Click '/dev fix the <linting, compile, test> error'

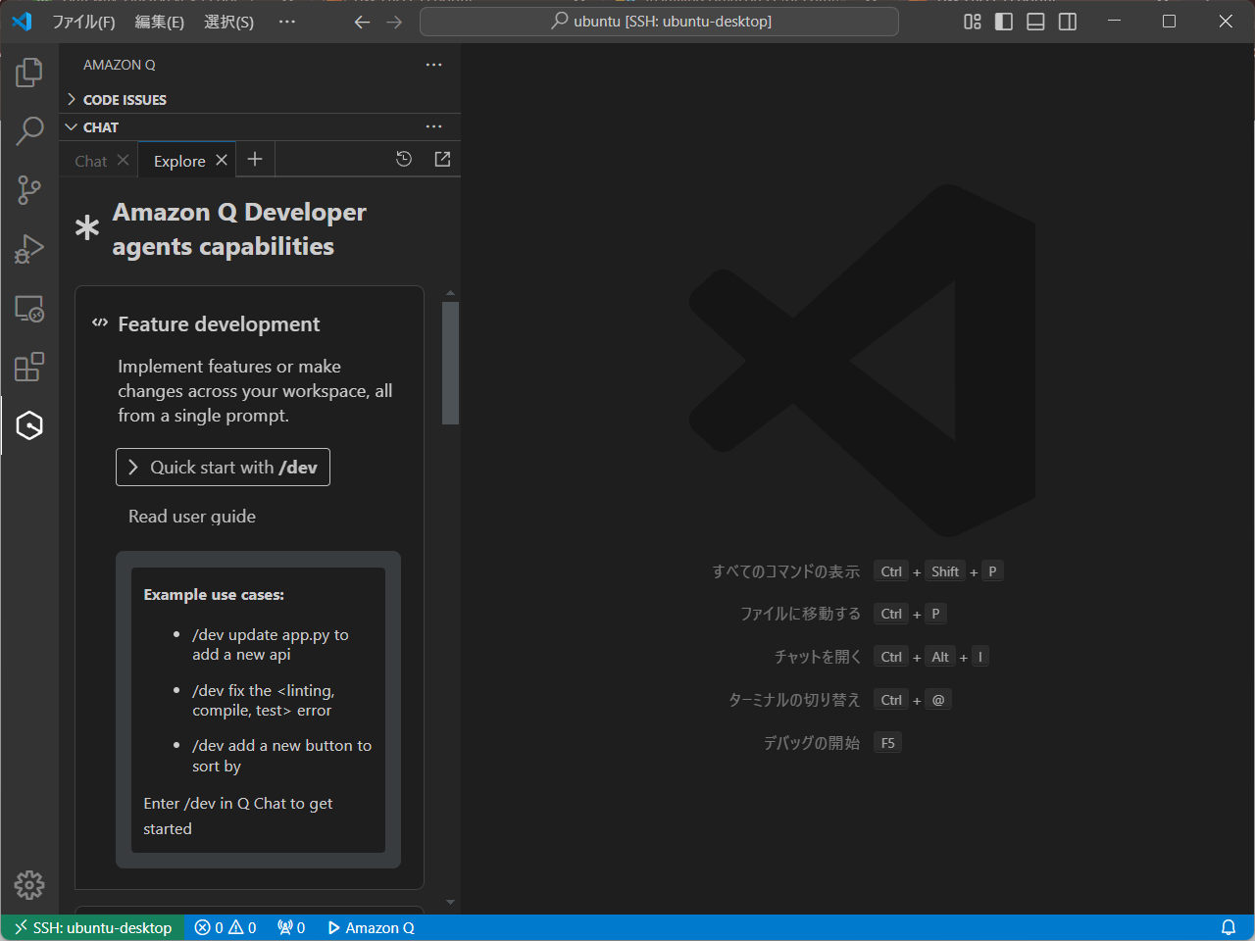263,700
